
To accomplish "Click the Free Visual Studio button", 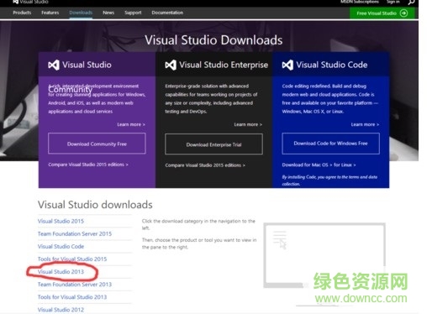I will (382, 13).
